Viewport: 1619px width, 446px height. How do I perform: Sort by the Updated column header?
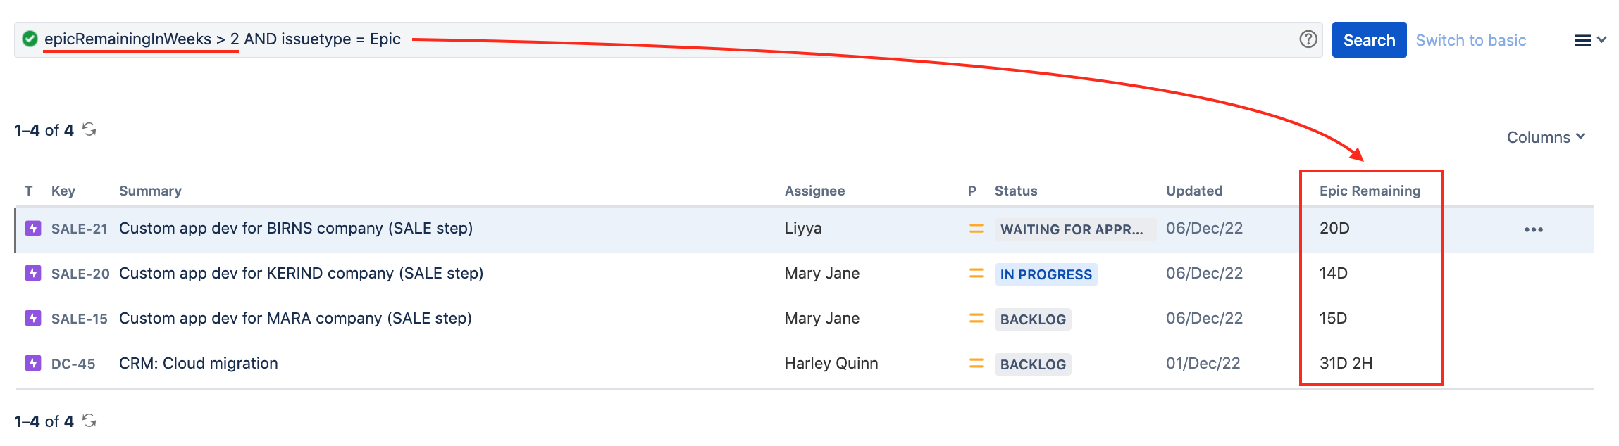[x=1194, y=191]
